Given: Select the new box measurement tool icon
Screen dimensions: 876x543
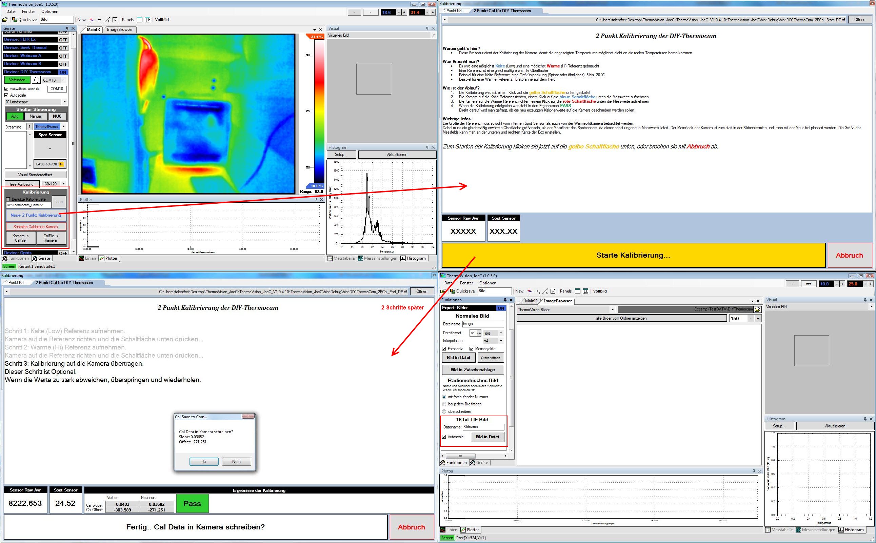Looking at the screenshot, I should tap(115, 20).
